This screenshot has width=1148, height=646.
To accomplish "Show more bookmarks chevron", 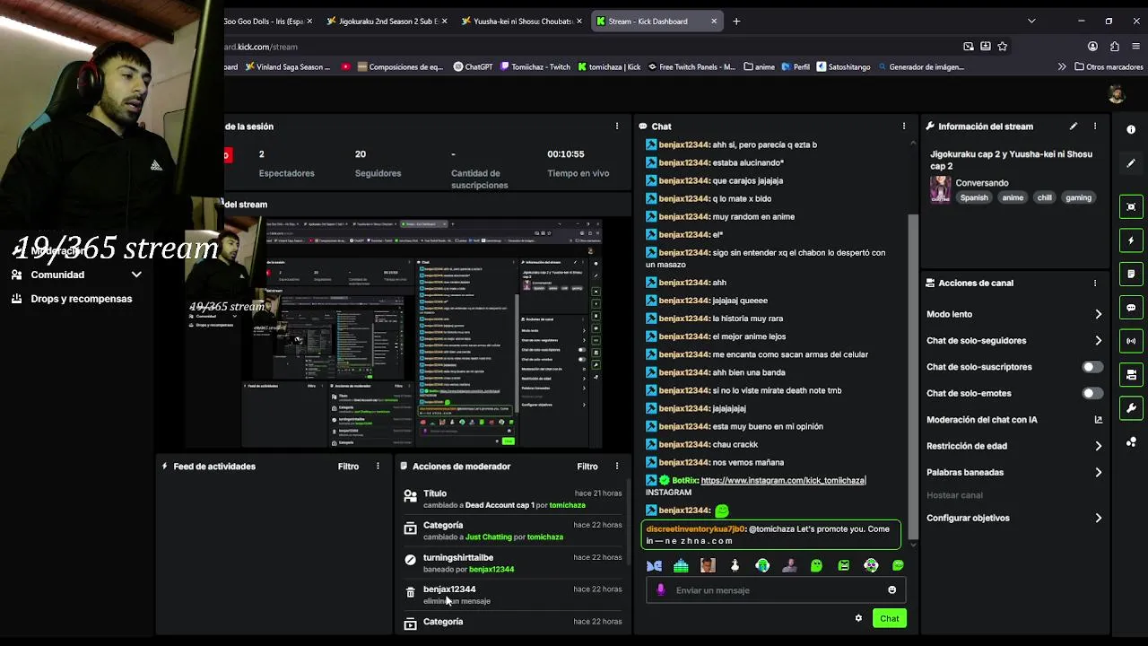I will (x=1062, y=66).
